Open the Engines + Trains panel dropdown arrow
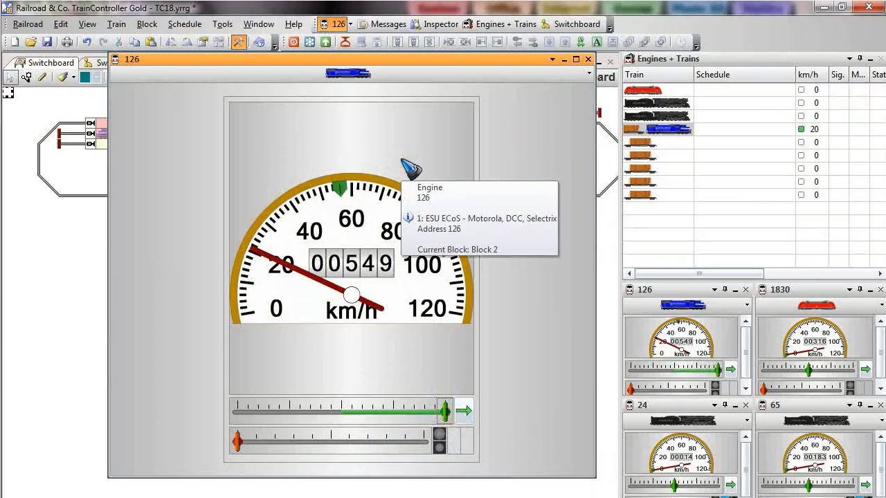 point(849,59)
